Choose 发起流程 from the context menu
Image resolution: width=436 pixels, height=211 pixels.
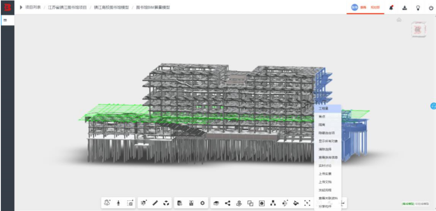coord(327,190)
